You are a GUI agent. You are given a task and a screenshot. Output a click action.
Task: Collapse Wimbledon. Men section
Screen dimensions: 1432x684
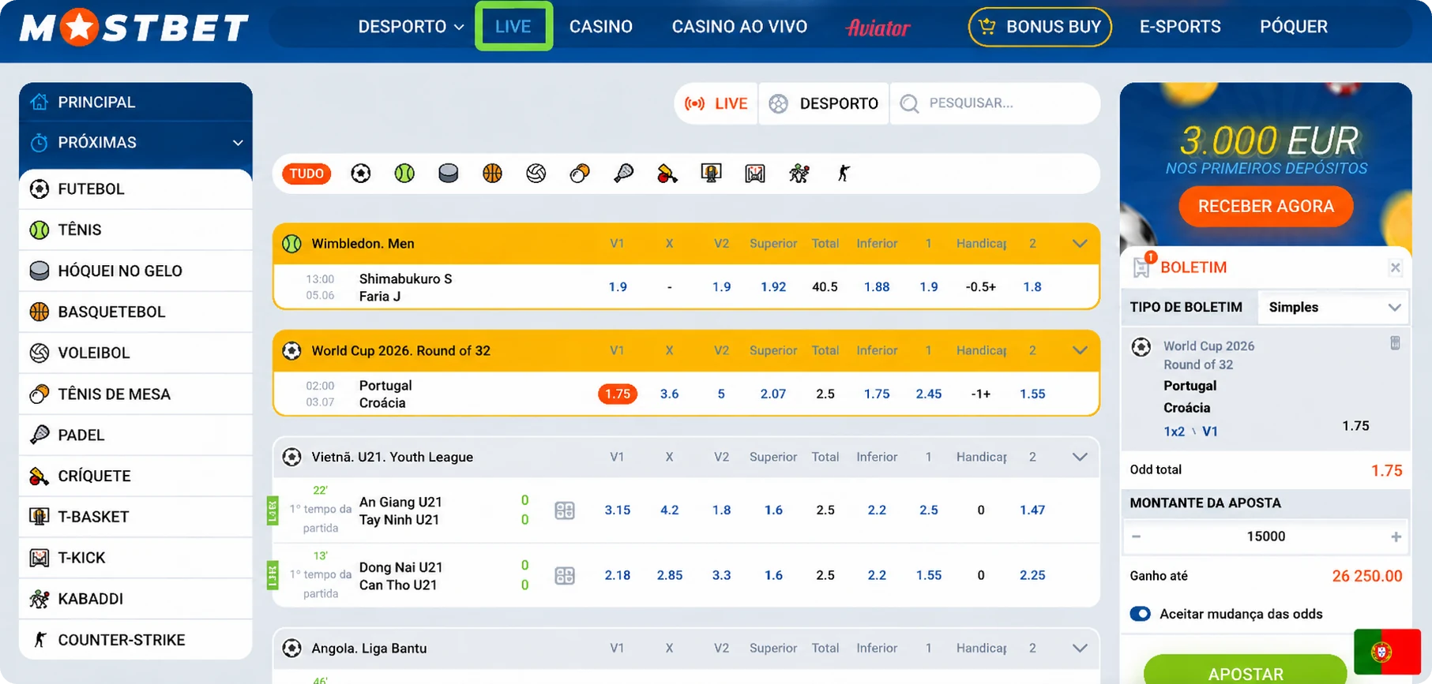click(x=1080, y=244)
